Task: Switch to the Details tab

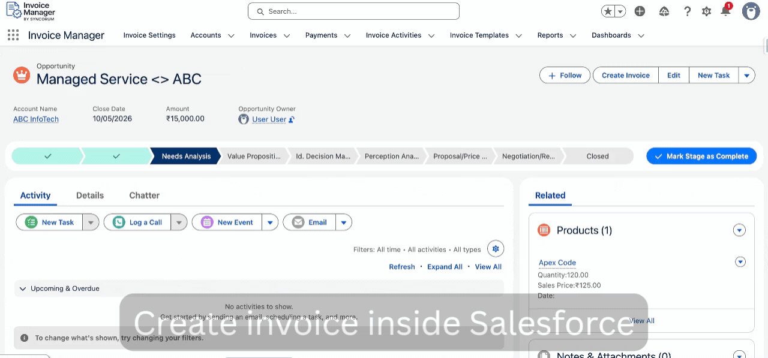Action: (90, 195)
